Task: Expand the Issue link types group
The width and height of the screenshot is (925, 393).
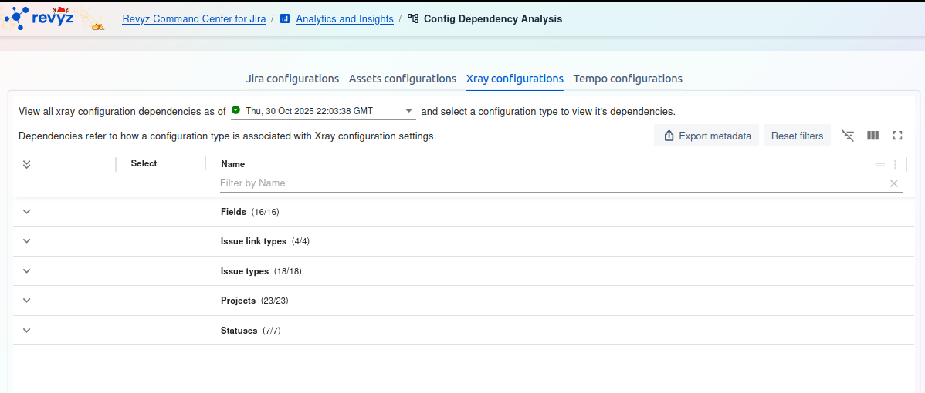Action: (x=26, y=241)
